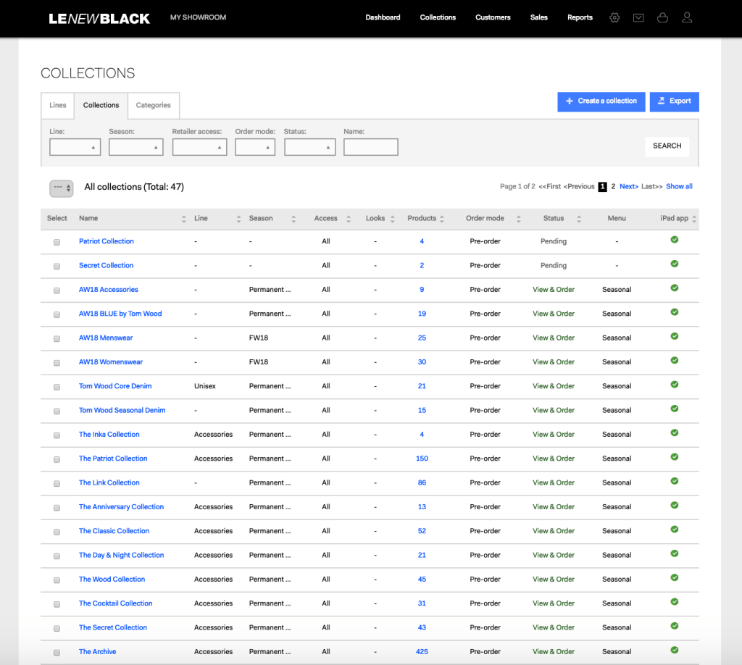The width and height of the screenshot is (742, 665).
Task: Select The Patriot Collection row checkbox
Action: click(57, 459)
